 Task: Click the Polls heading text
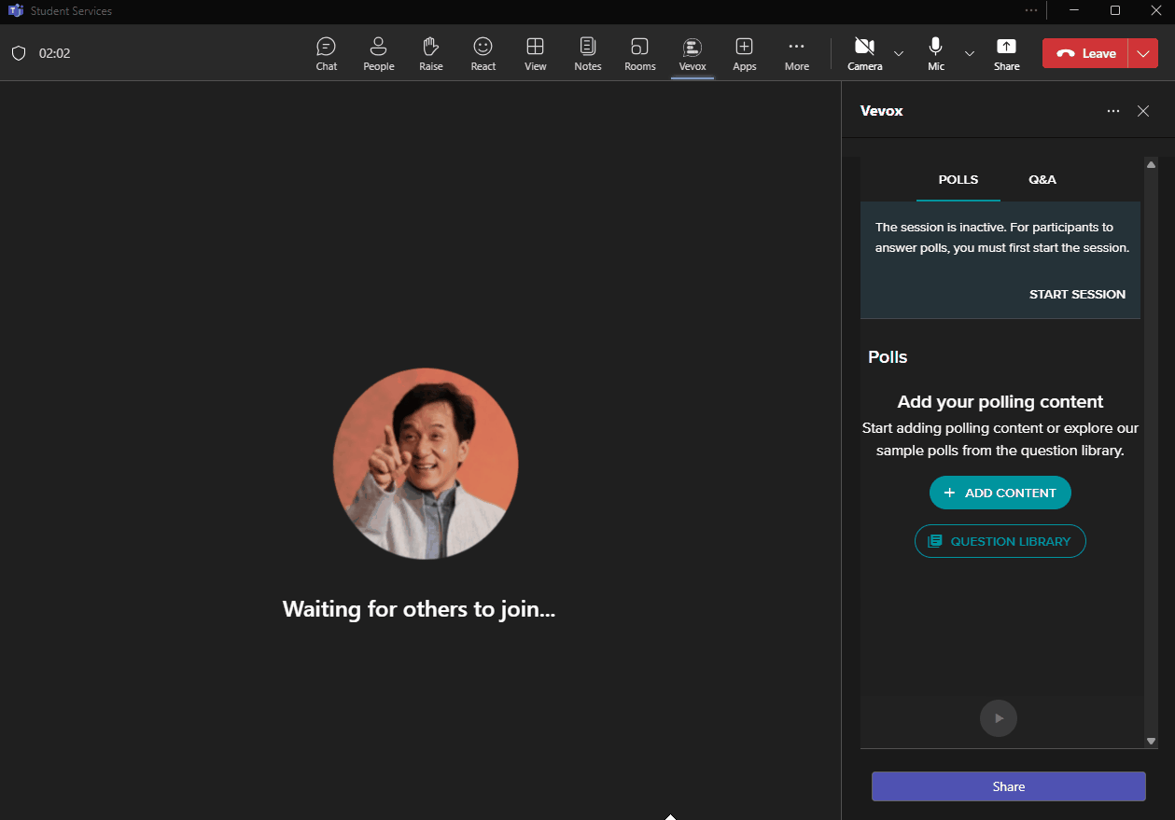pos(888,357)
